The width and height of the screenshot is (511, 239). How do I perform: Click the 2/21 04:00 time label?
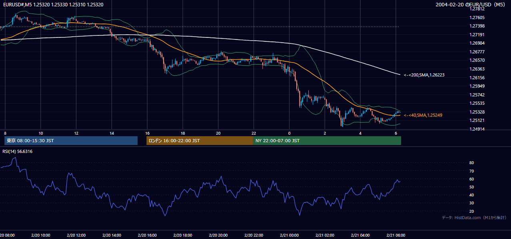click(360, 235)
